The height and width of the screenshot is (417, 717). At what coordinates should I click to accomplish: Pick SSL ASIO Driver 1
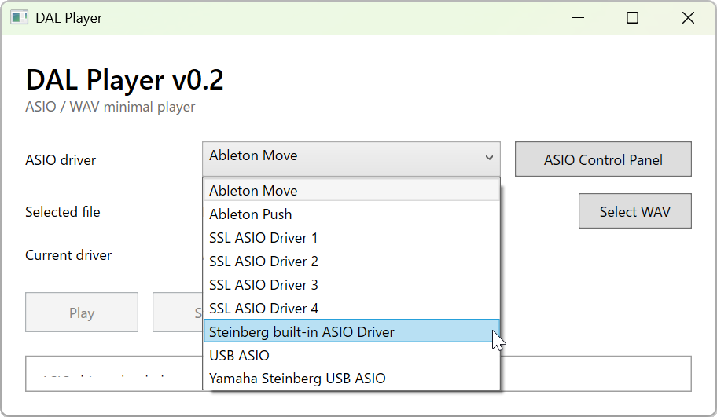coord(351,237)
